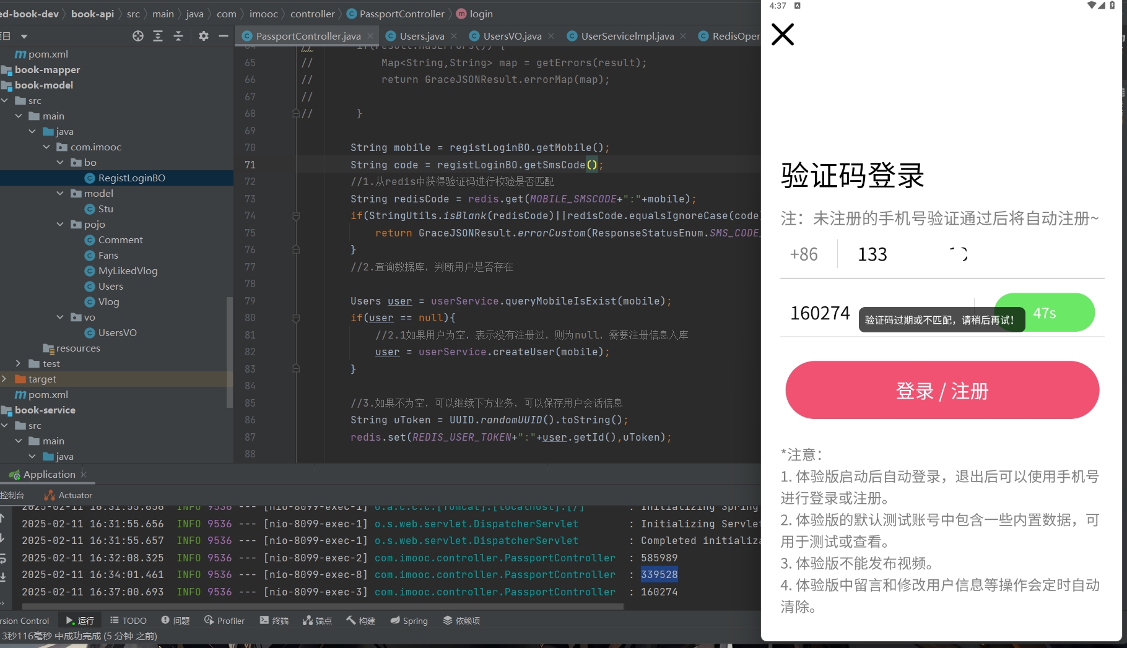
Task: Click the highlighted 339528 log value
Action: pos(659,574)
